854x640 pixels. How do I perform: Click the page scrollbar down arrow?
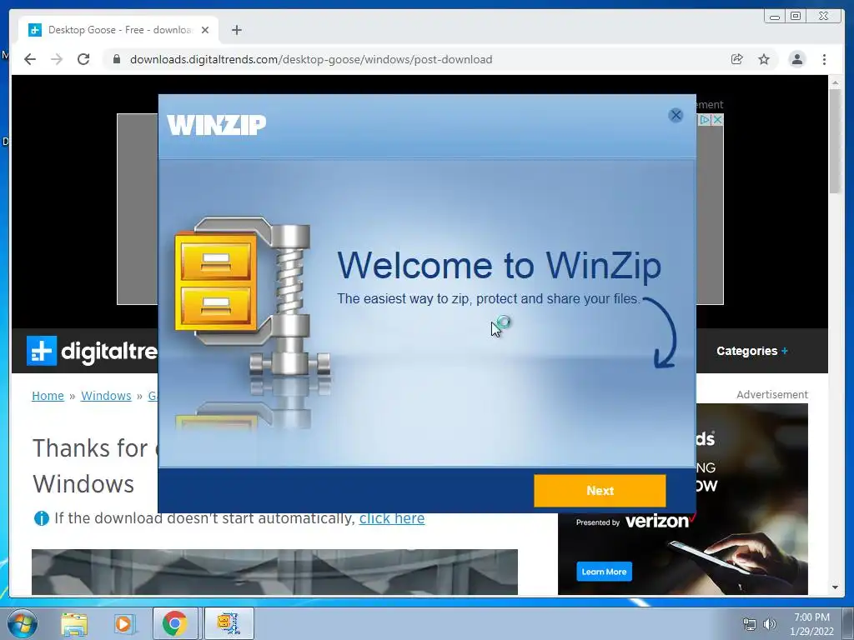click(x=835, y=587)
